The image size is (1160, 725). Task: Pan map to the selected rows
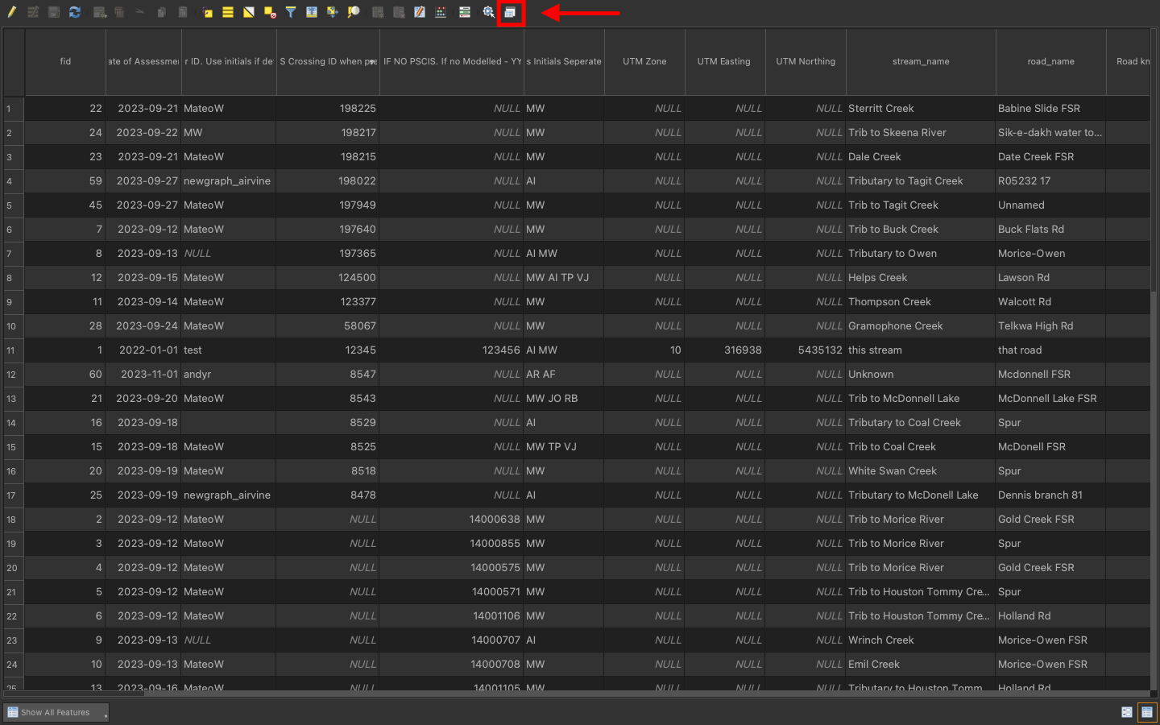pos(332,12)
